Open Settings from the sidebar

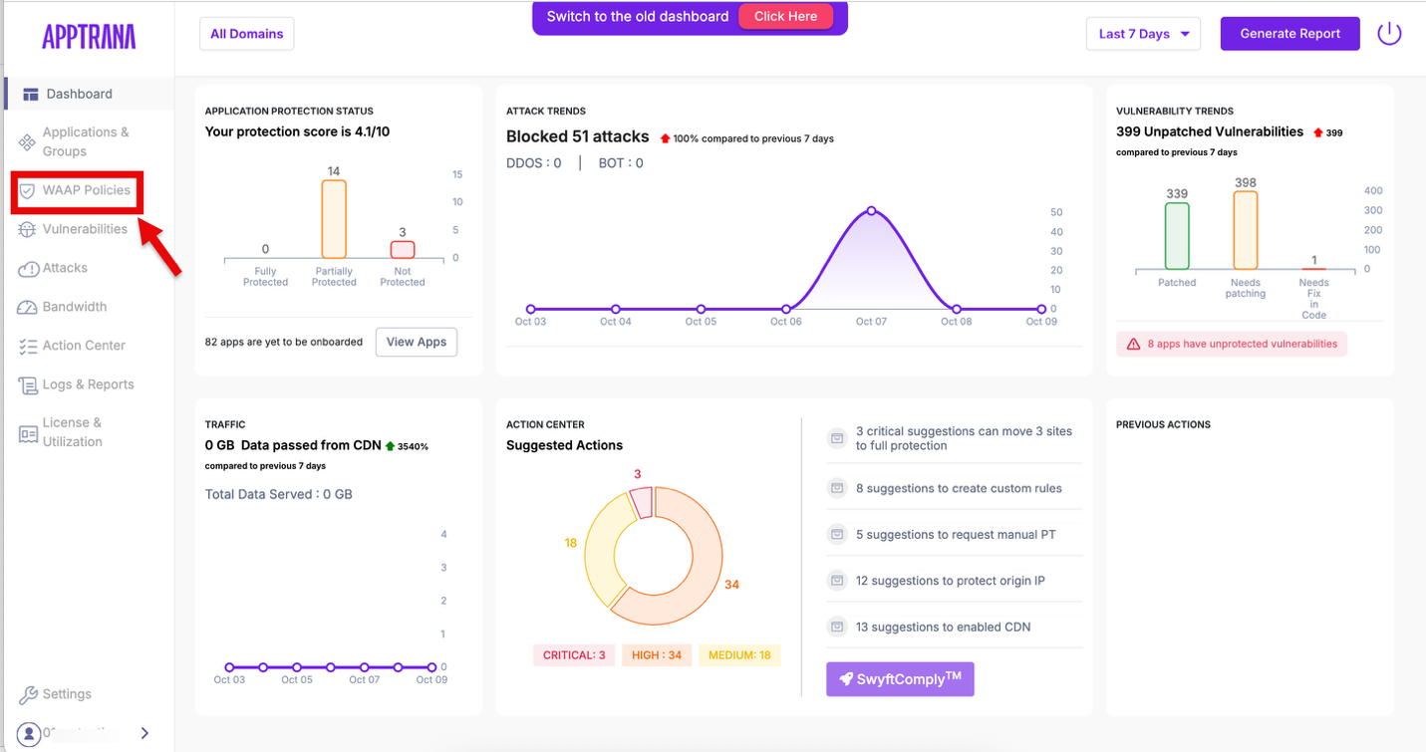67,694
